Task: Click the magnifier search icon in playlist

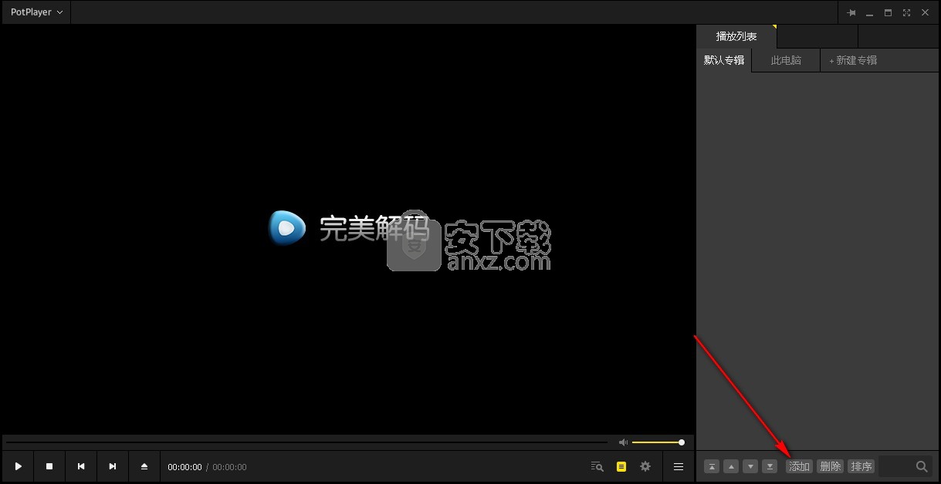Action: (x=922, y=466)
